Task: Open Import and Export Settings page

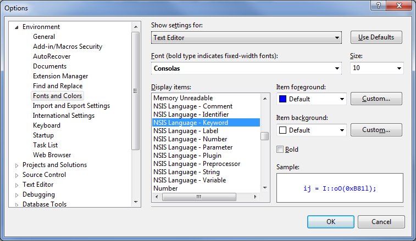Action: (x=71, y=106)
